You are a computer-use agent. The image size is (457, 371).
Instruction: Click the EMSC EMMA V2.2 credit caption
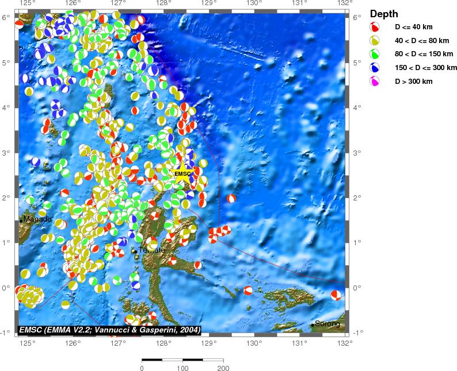109,330
